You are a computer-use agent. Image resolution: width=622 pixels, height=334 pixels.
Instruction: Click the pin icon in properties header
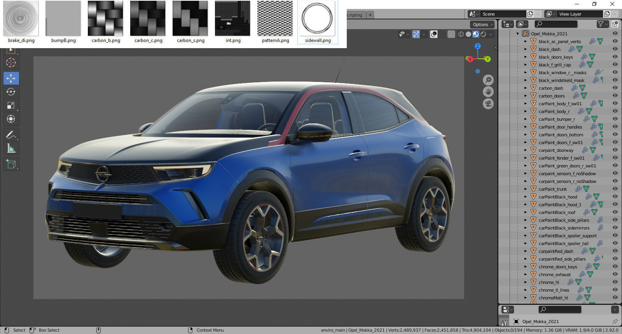pyautogui.click(x=615, y=321)
